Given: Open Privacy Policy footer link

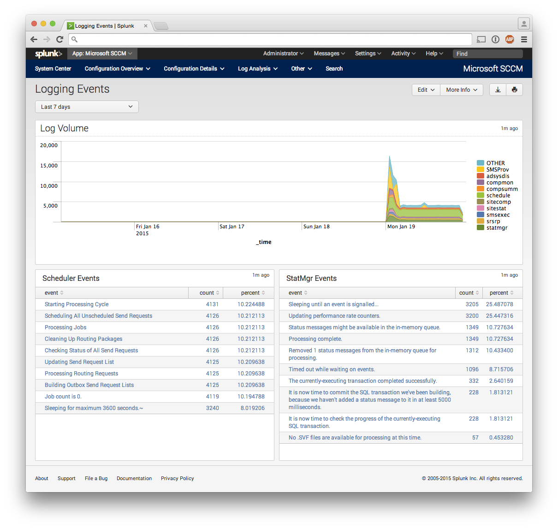Looking at the screenshot, I should click(178, 478).
